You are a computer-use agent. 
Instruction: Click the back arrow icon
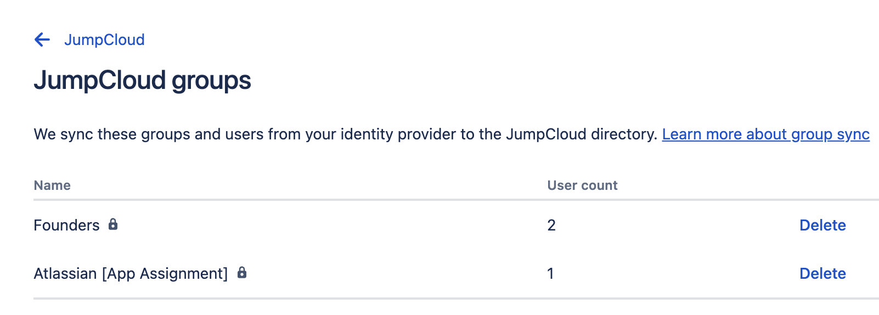pos(42,40)
